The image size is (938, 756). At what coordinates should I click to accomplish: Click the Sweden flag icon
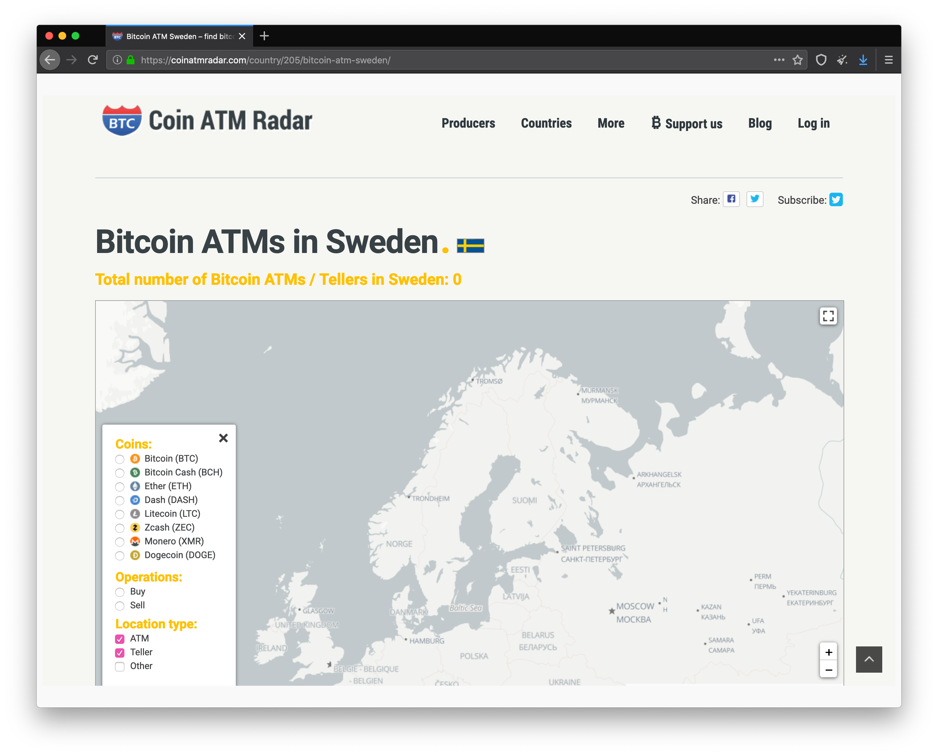pyautogui.click(x=470, y=246)
